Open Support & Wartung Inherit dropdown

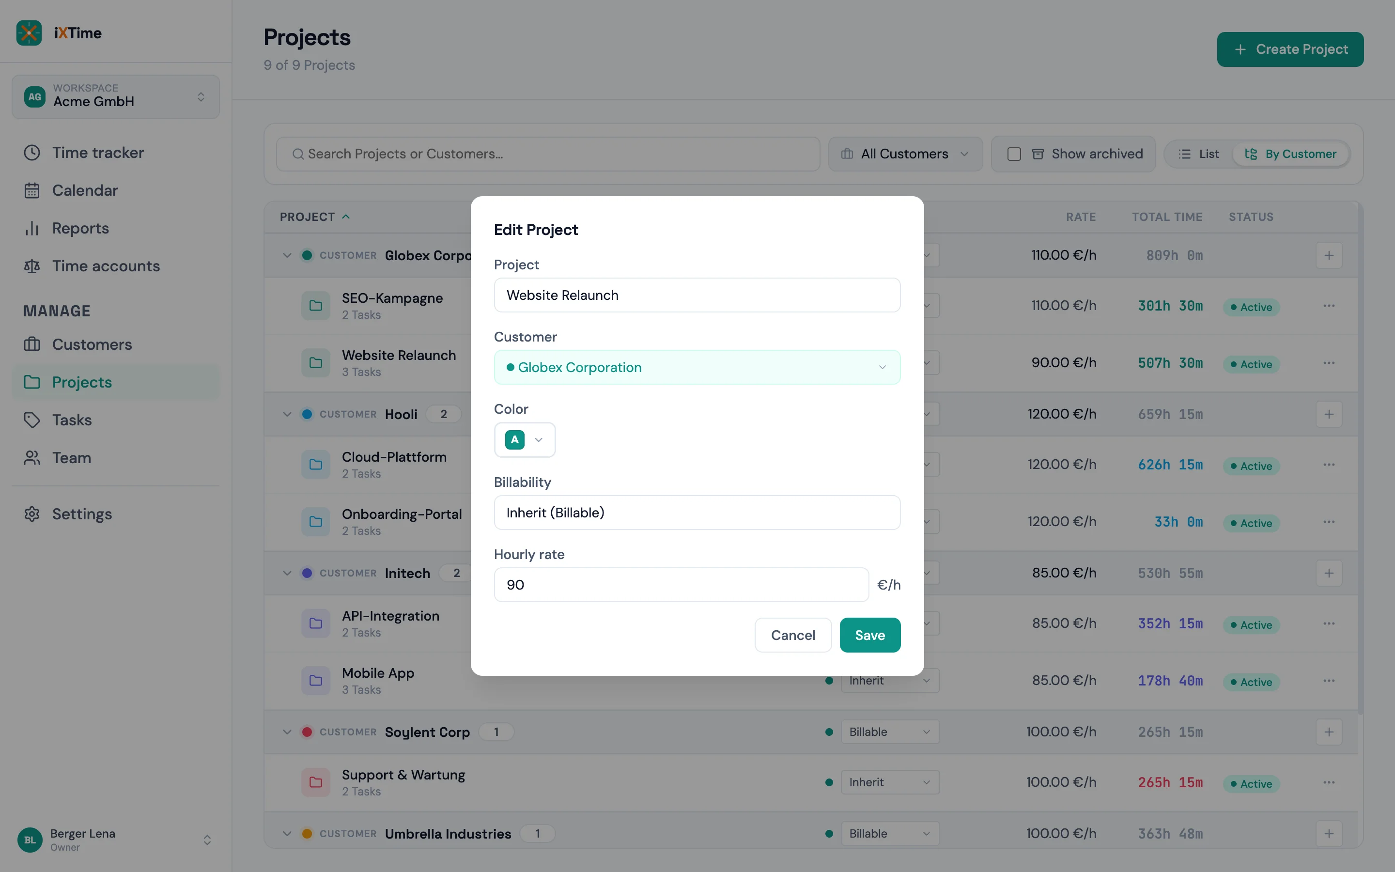click(890, 782)
